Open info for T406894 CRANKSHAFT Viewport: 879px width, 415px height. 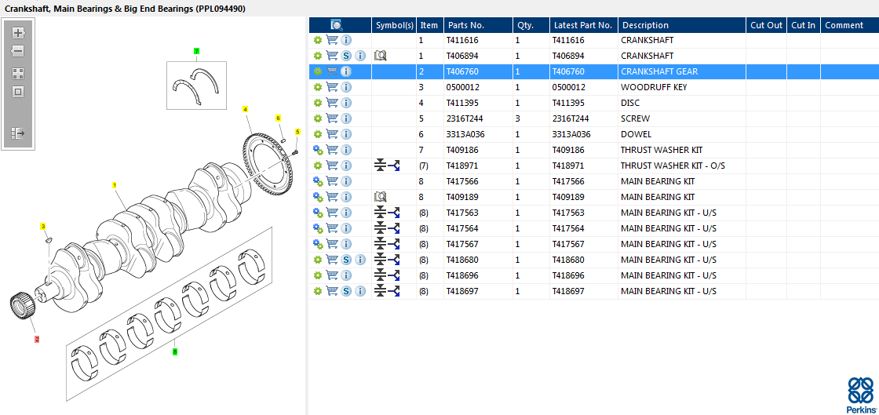[360, 56]
